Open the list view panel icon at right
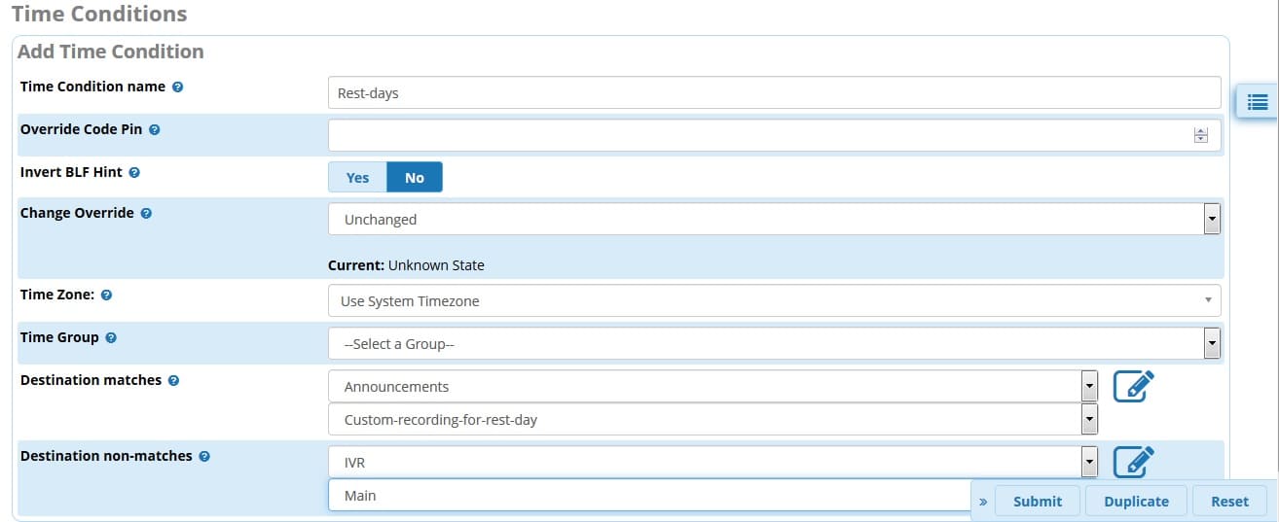 [x=1257, y=101]
